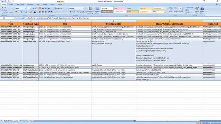Expand the Name Box dropdown arrow
The width and height of the screenshot is (221, 124).
point(13,18)
